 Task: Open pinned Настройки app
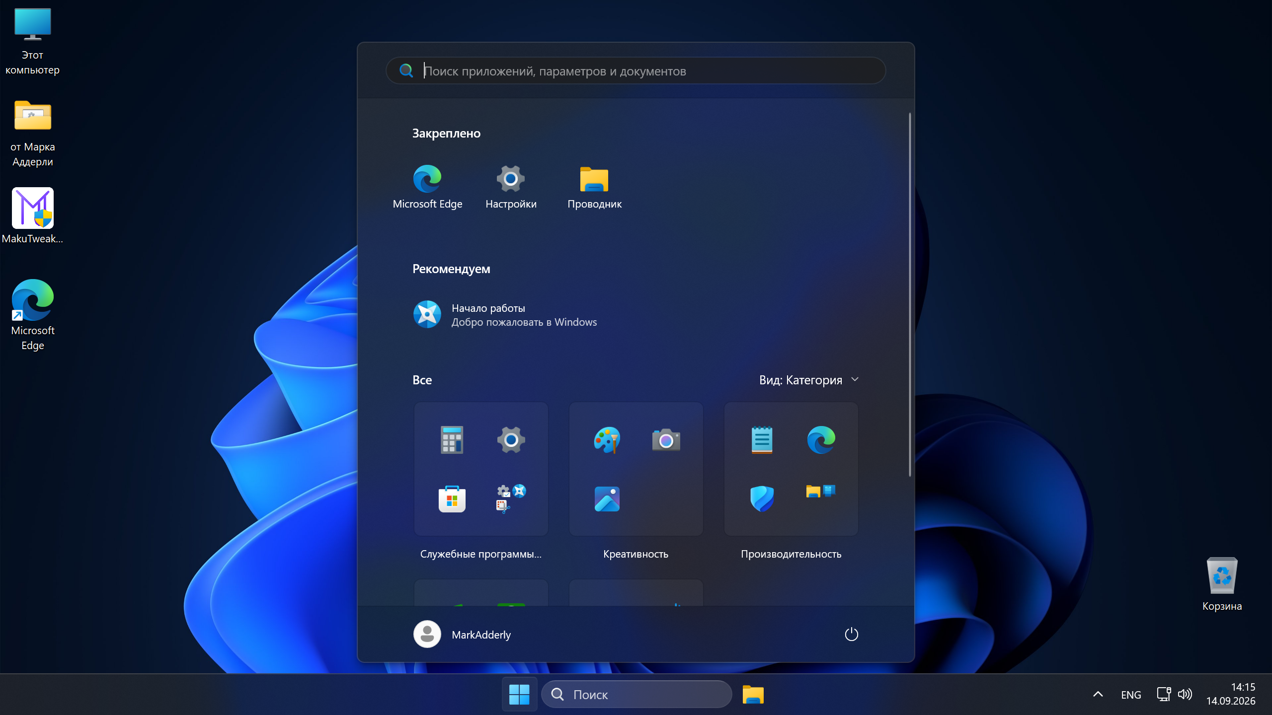[x=511, y=187]
